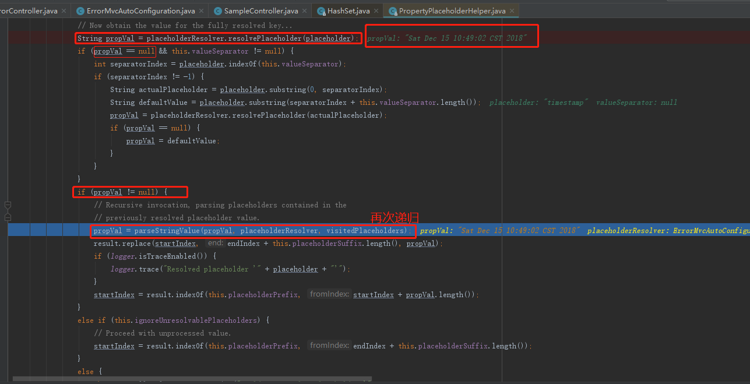Switch to the SampleController.java tab

tap(261, 10)
